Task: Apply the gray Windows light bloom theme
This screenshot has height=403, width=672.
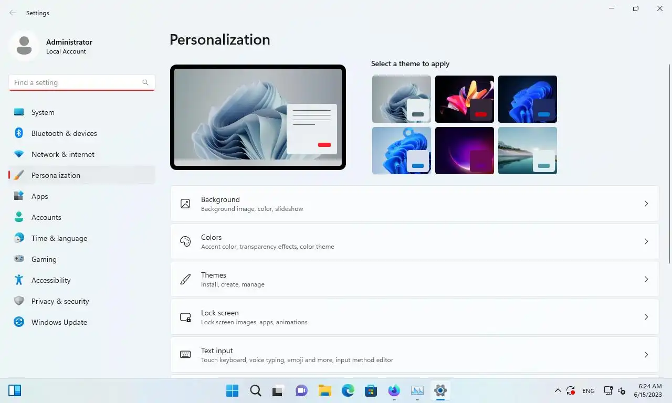Action: click(402, 99)
